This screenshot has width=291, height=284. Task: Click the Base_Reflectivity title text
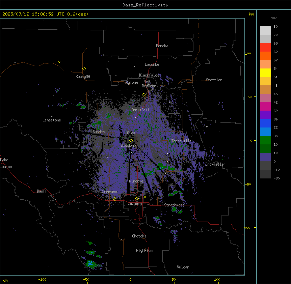tap(145, 5)
